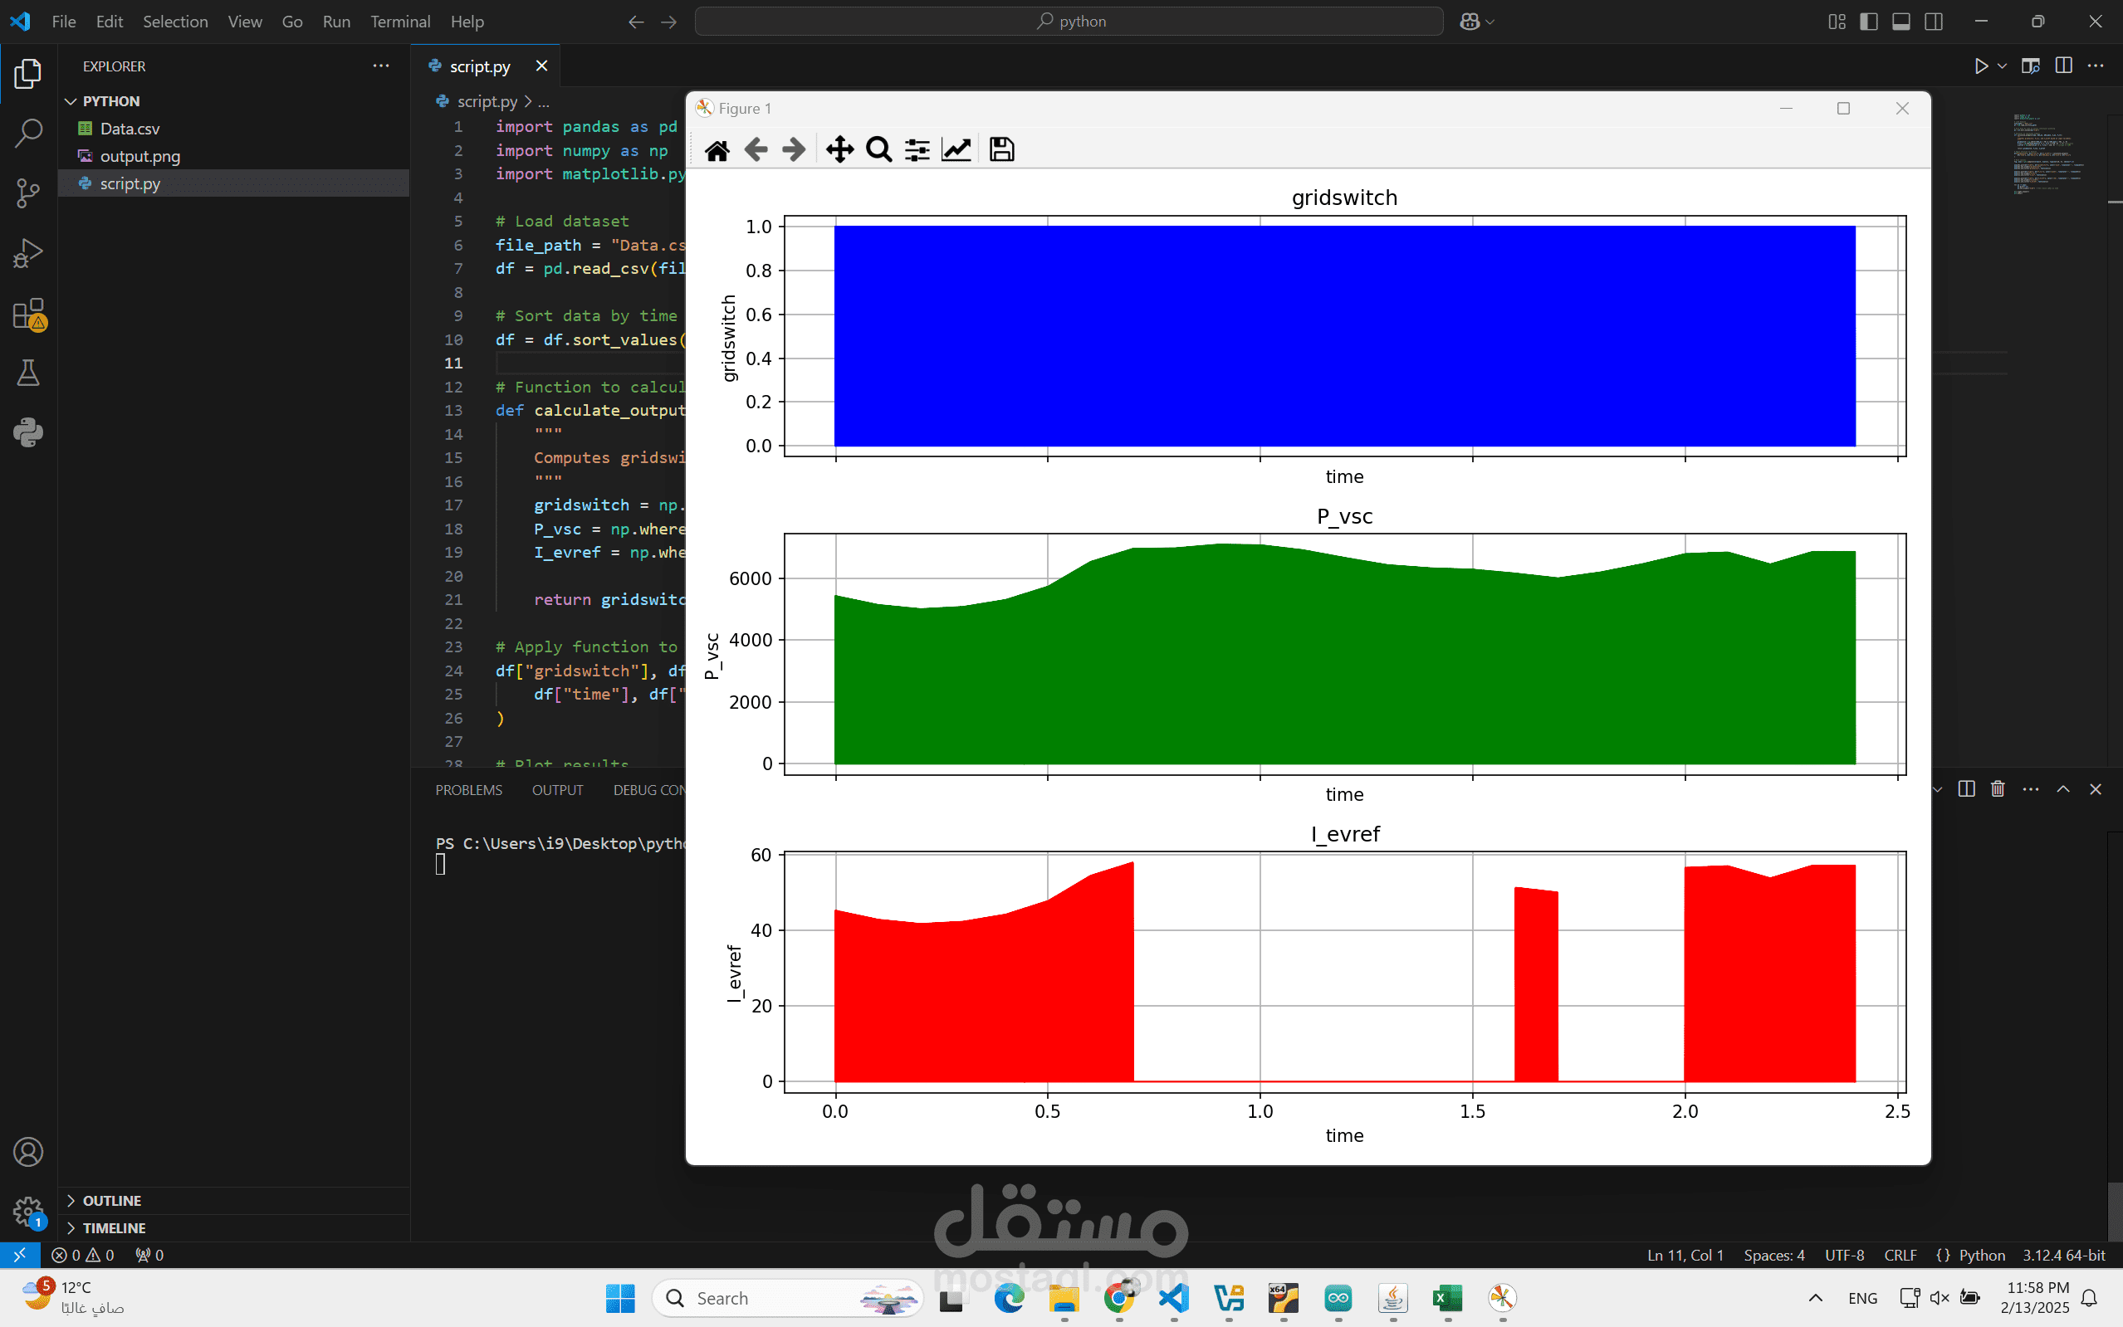Open Configure subplots sliders icon

tap(917, 150)
